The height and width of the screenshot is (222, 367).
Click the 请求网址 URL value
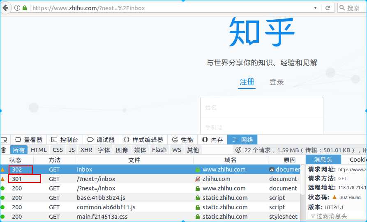tap(352, 169)
